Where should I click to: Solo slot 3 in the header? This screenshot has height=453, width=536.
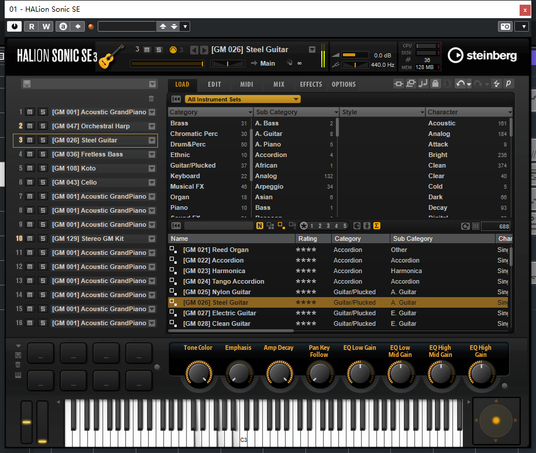pyautogui.click(x=159, y=50)
